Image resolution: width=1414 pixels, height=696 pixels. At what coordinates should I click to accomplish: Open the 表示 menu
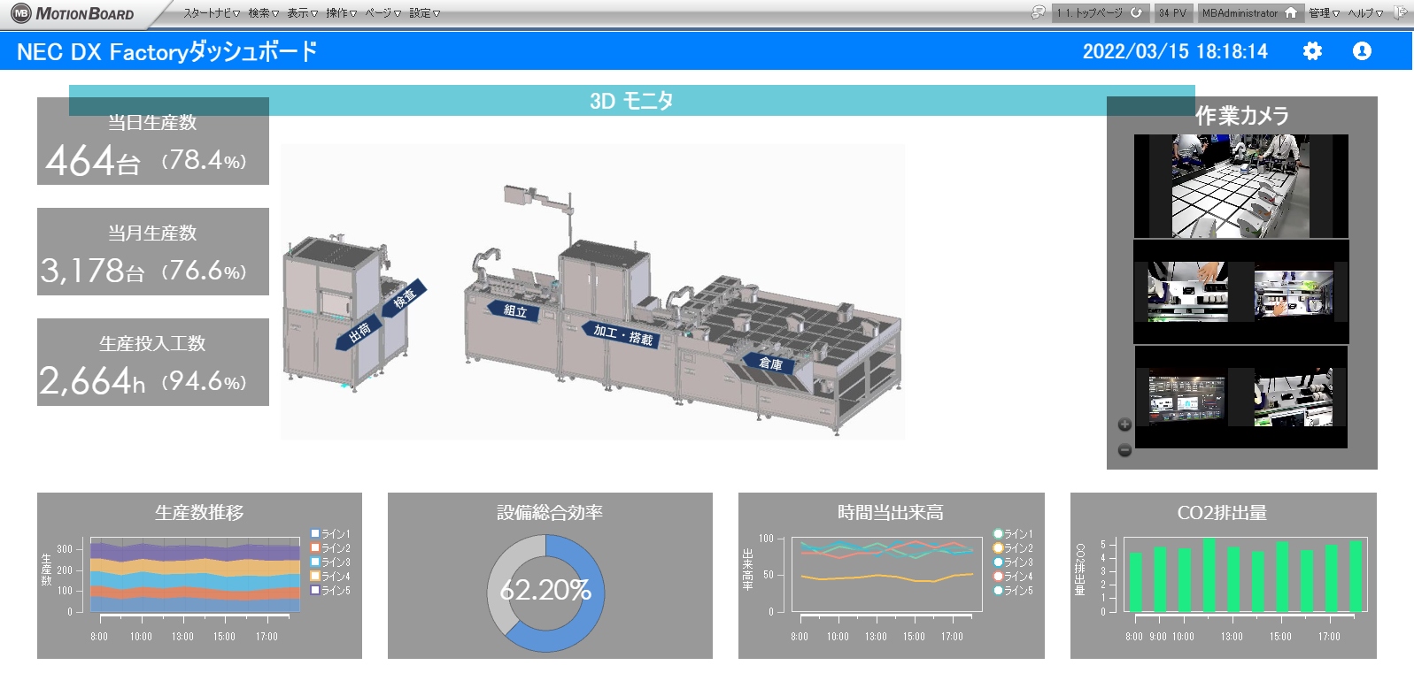(302, 13)
